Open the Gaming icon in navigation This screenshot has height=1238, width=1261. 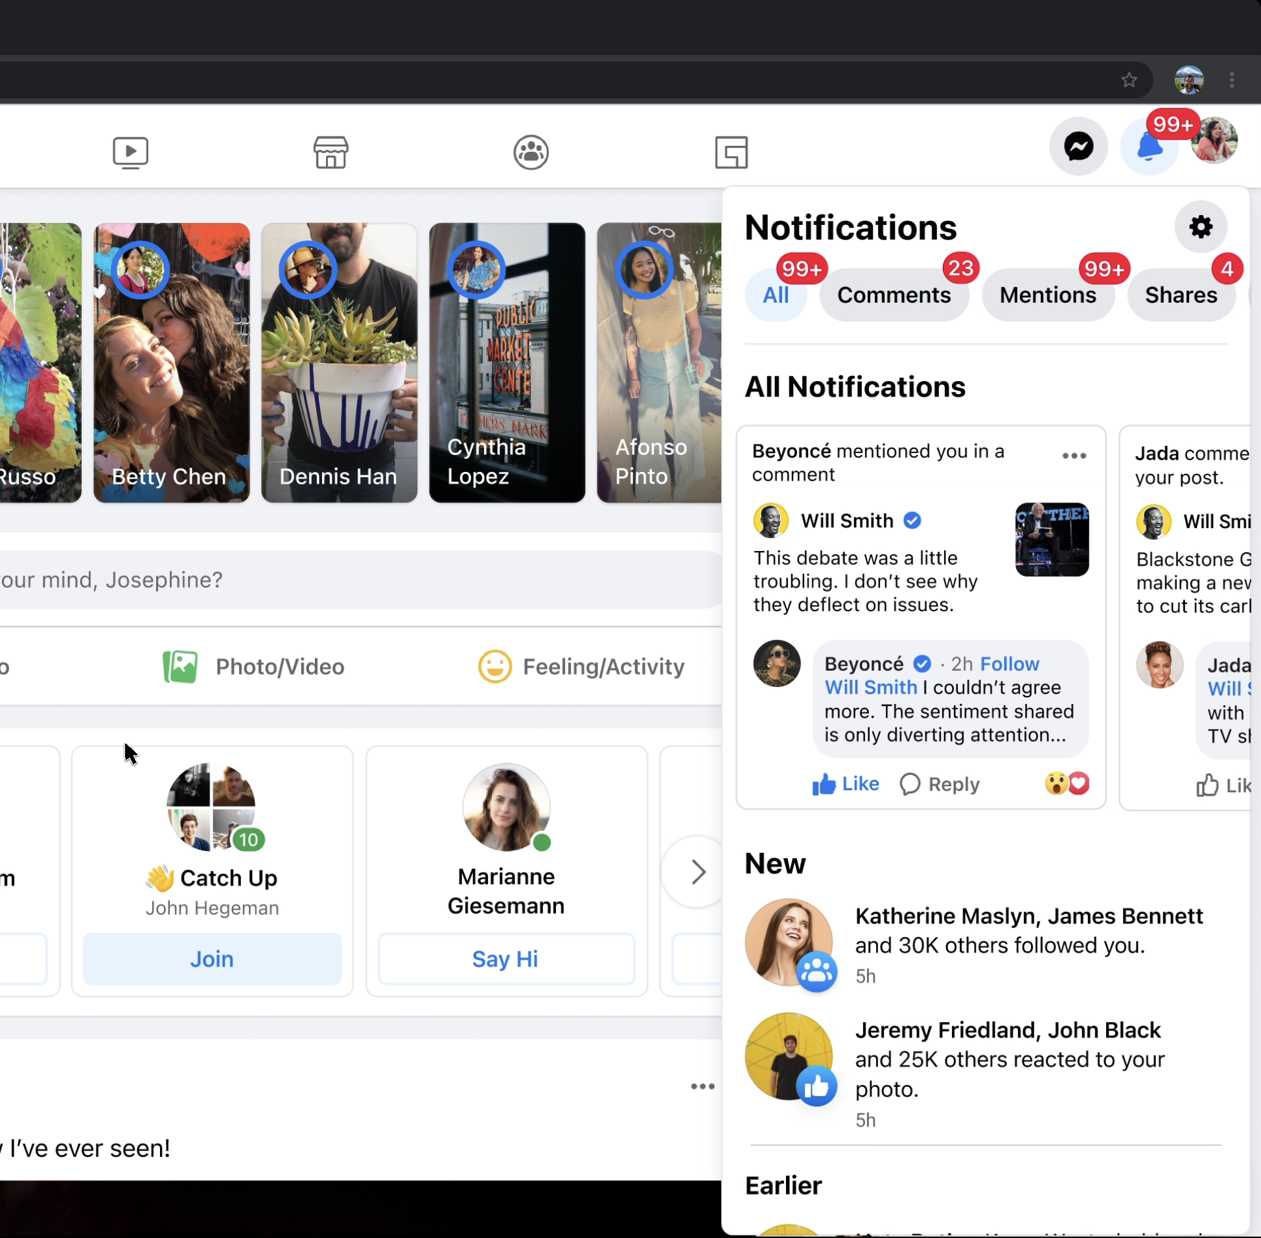(x=731, y=152)
